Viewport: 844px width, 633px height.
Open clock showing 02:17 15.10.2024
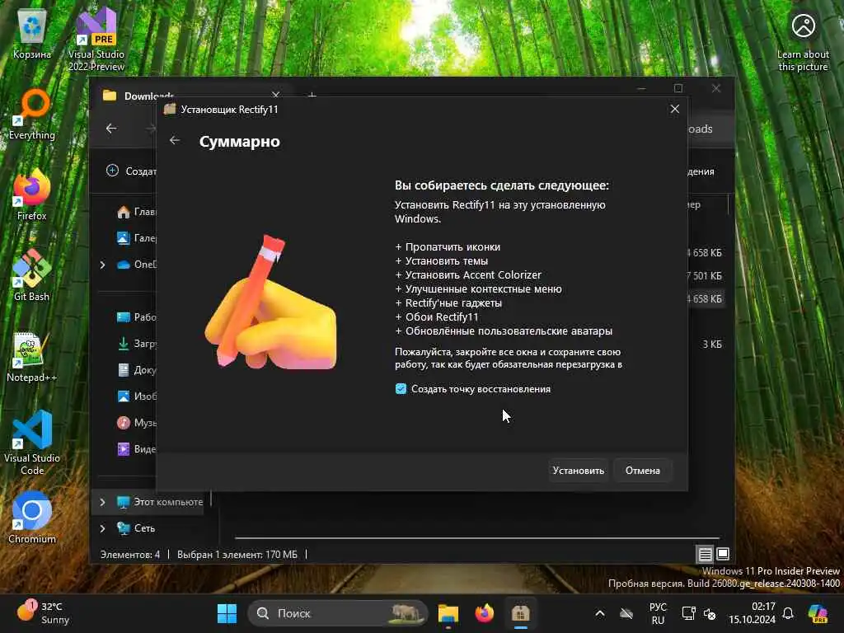pyautogui.click(x=752, y=613)
